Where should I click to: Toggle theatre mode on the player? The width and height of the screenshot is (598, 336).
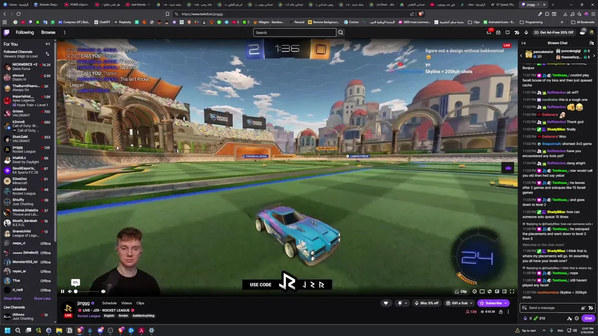click(x=505, y=292)
